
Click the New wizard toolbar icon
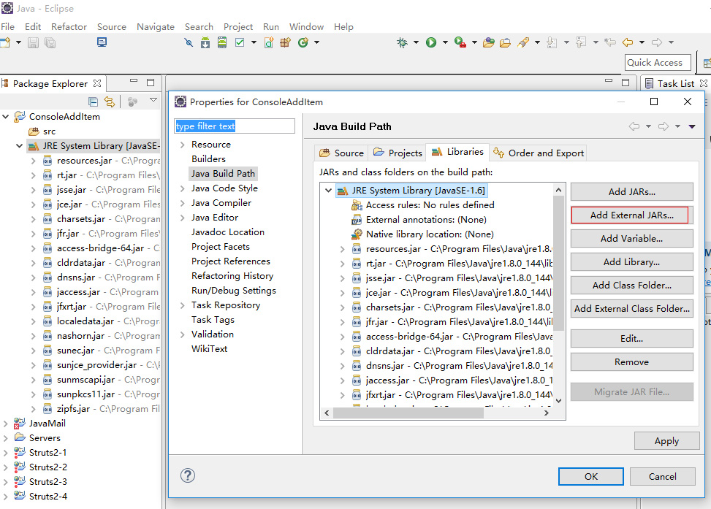pos(5,42)
